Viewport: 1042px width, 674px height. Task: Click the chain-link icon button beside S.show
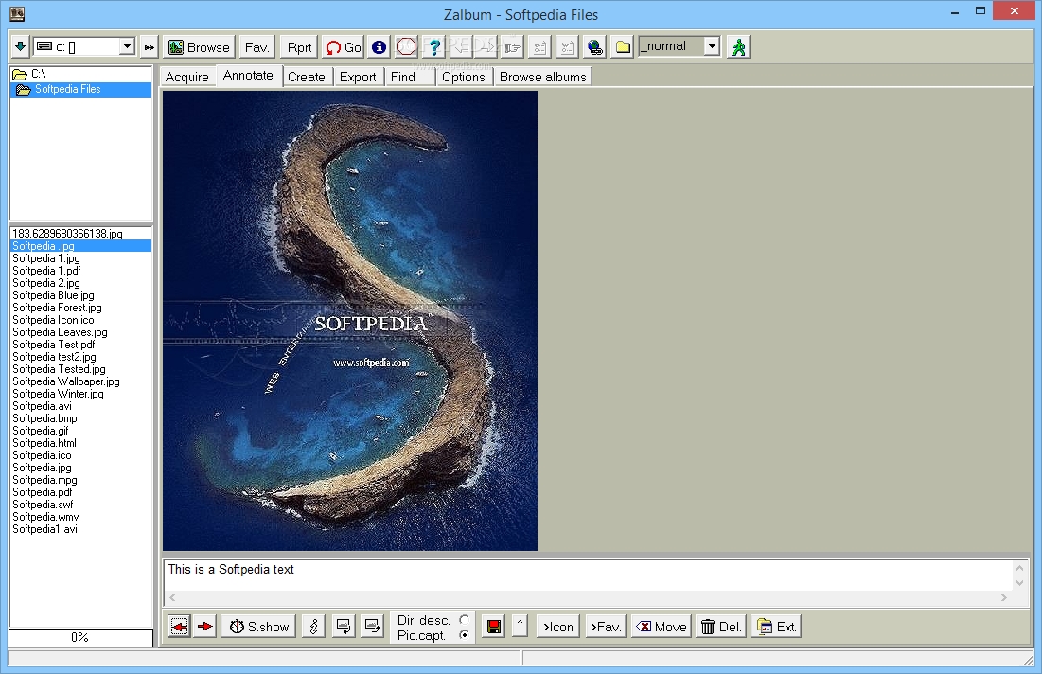[313, 626]
